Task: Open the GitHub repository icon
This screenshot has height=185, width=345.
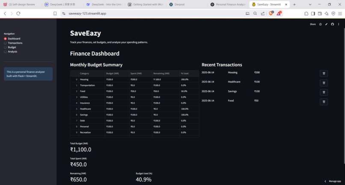Action: (333, 24)
